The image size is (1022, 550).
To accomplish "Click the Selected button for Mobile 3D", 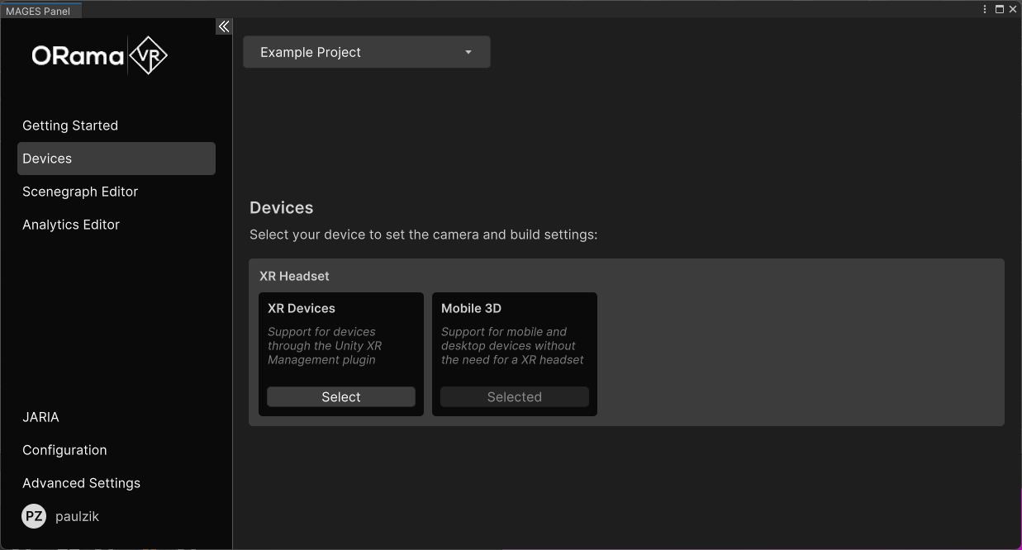I will click(514, 397).
